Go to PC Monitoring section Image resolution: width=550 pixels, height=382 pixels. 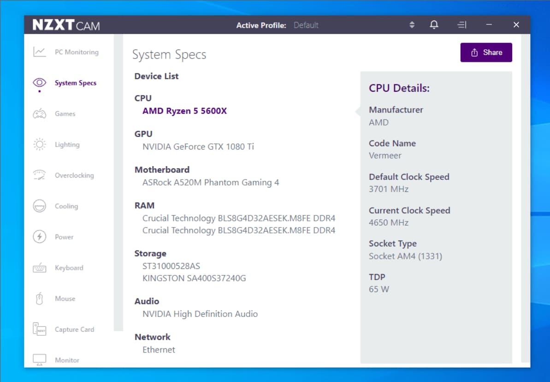[77, 52]
